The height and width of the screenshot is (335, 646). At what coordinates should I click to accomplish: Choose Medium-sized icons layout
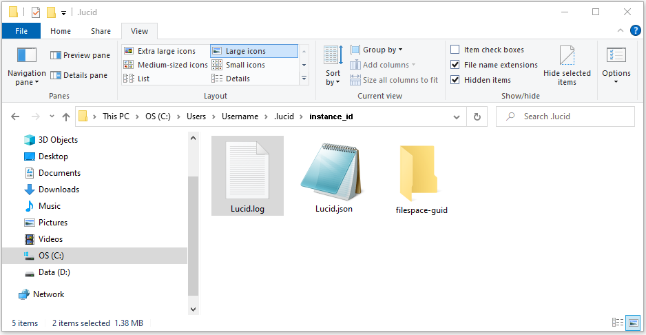tap(165, 65)
